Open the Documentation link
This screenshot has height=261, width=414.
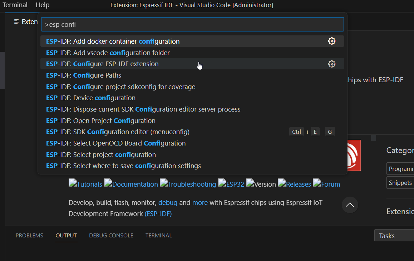pos(131,184)
